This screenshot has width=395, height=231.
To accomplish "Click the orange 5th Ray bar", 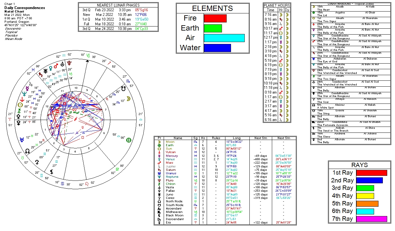I will tap(367, 204).
